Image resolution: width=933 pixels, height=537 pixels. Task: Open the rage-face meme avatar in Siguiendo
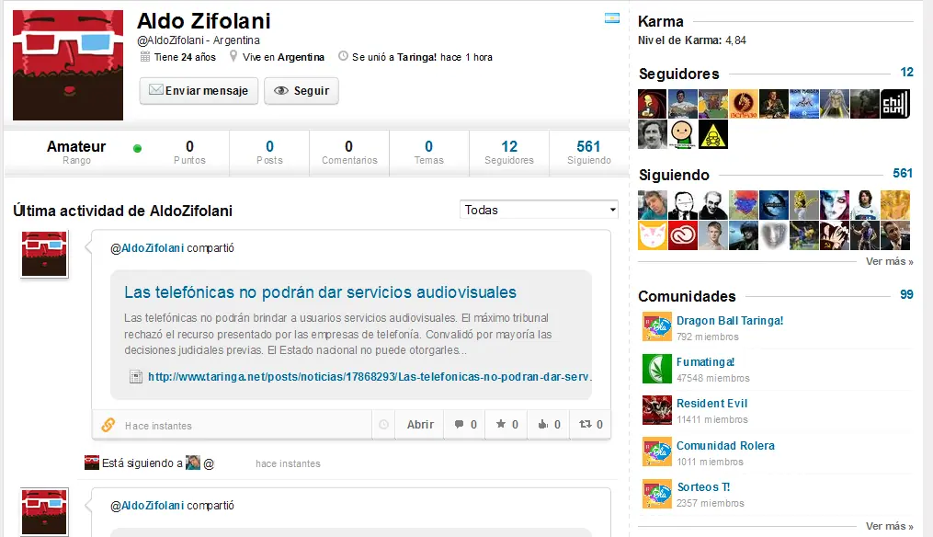click(x=682, y=205)
